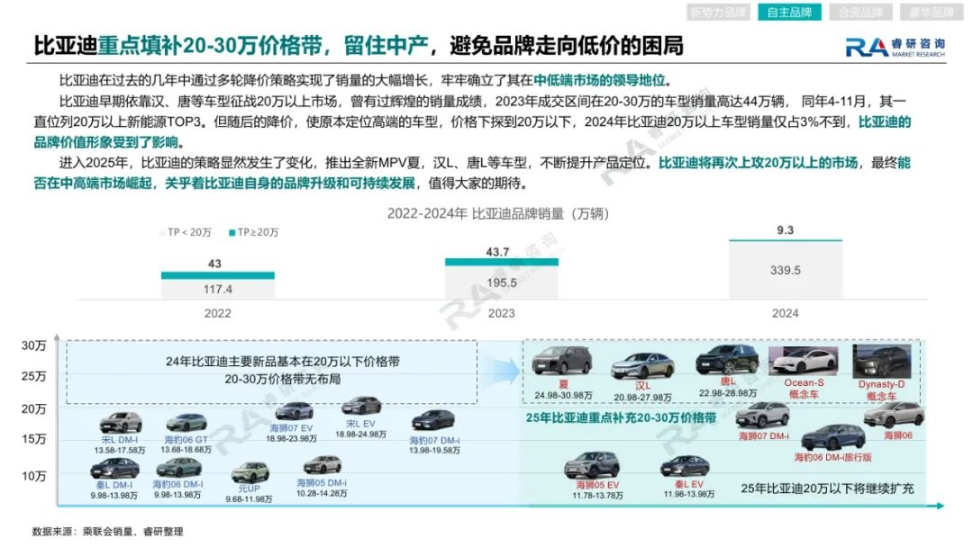This screenshot has height=547, width=973.
Task: Click the 30万 price axis label
Action: point(34,345)
